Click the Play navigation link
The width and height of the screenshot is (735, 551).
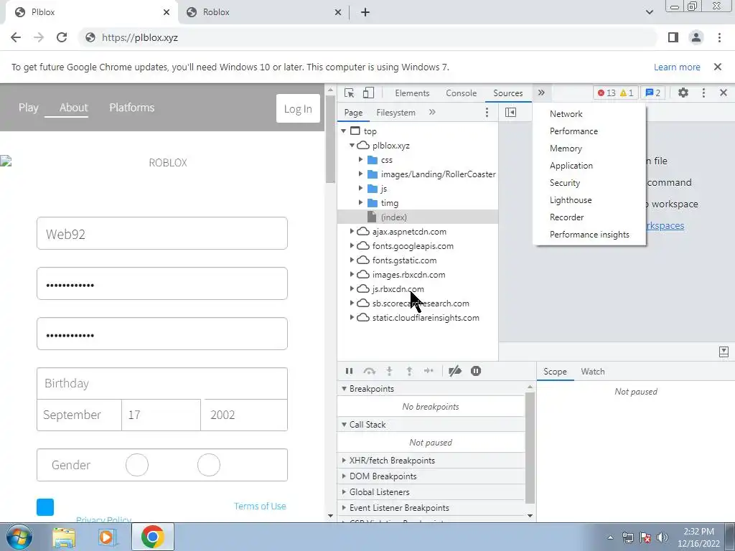coord(29,108)
